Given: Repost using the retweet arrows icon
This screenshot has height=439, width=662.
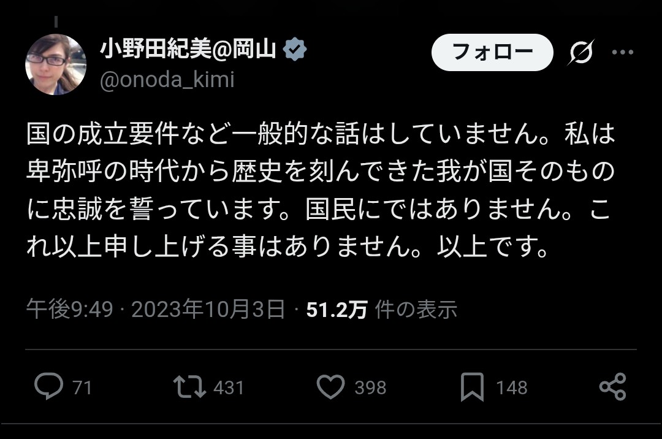Looking at the screenshot, I should [189, 387].
